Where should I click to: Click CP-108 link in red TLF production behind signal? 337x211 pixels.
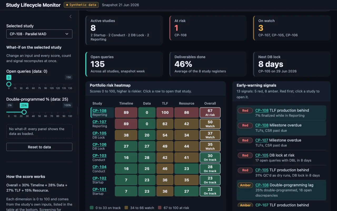coord(262,111)
